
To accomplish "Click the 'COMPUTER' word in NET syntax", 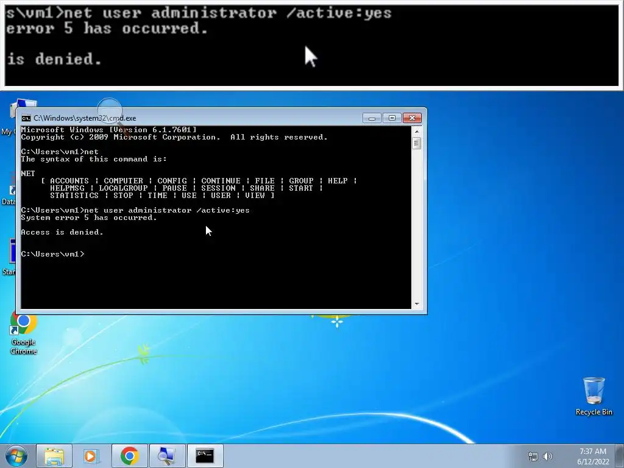I will (x=123, y=180).
